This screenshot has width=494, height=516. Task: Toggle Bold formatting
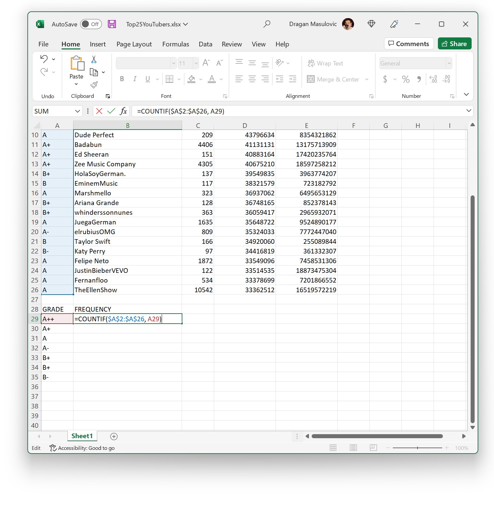122,79
